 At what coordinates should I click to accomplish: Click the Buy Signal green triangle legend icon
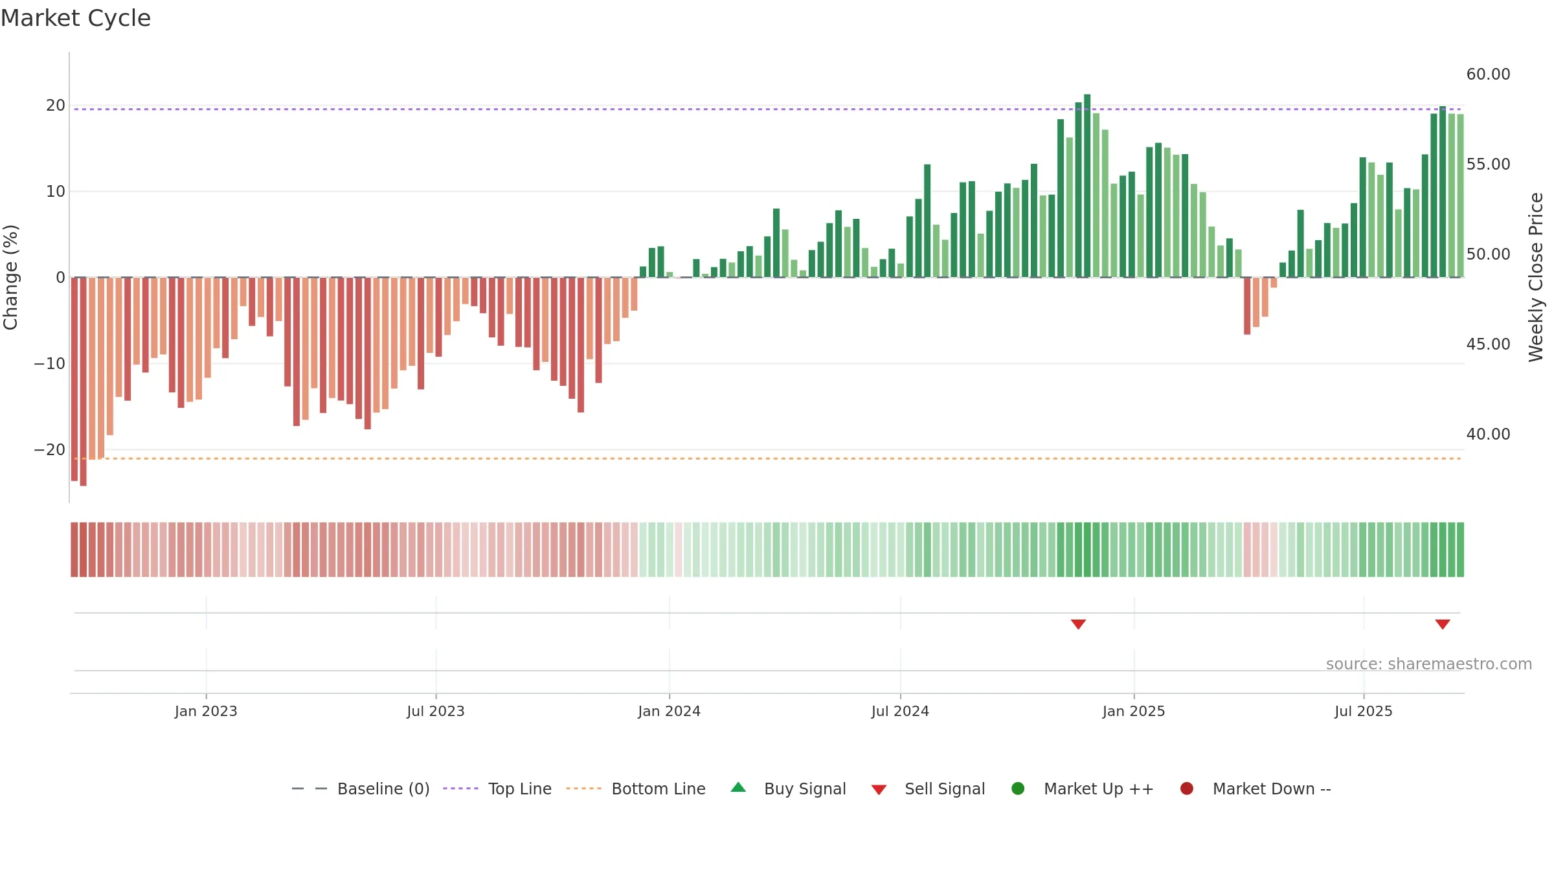click(738, 788)
